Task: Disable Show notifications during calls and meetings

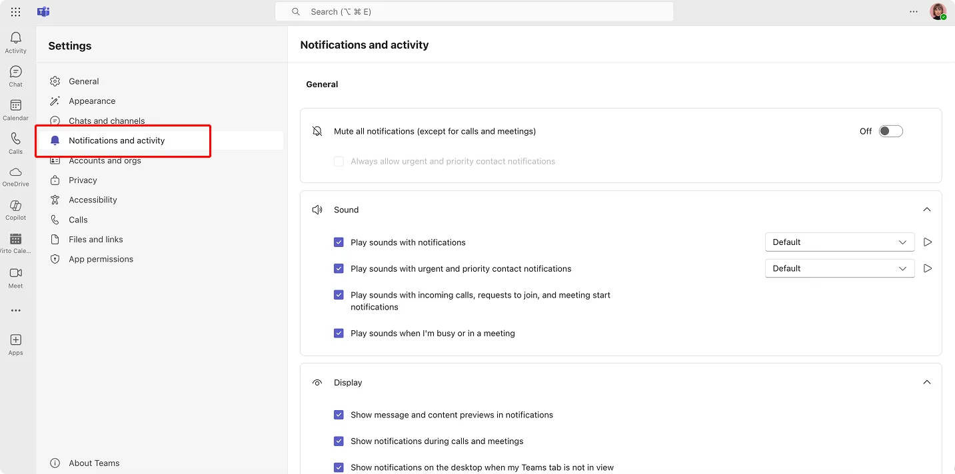Action: click(339, 441)
